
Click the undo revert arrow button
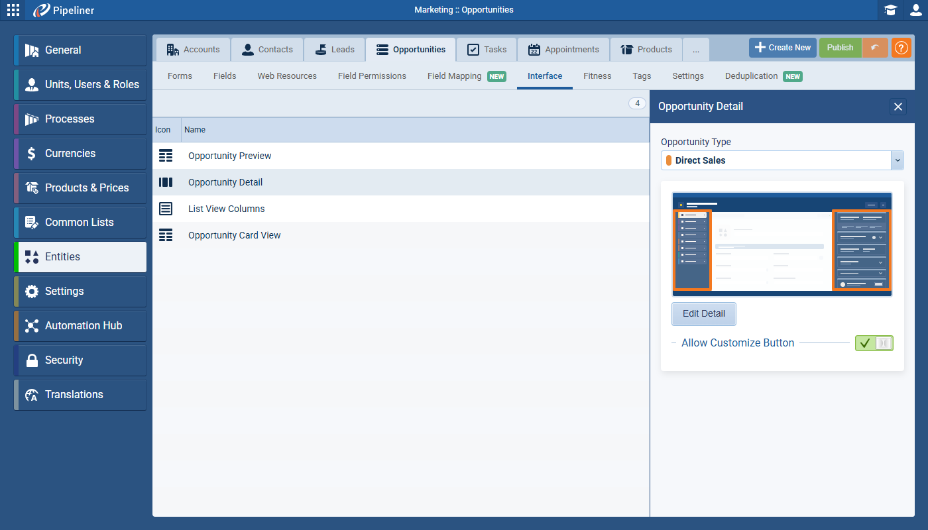(x=875, y=48)
